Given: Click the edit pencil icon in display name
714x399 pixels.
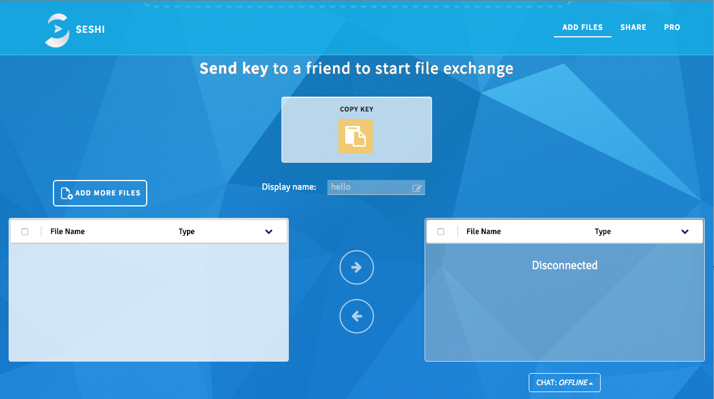Looking at the screenshot, I should 417,188.
